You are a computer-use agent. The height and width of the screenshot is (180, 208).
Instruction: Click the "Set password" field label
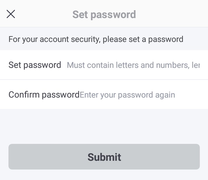(x=35, y=65)
